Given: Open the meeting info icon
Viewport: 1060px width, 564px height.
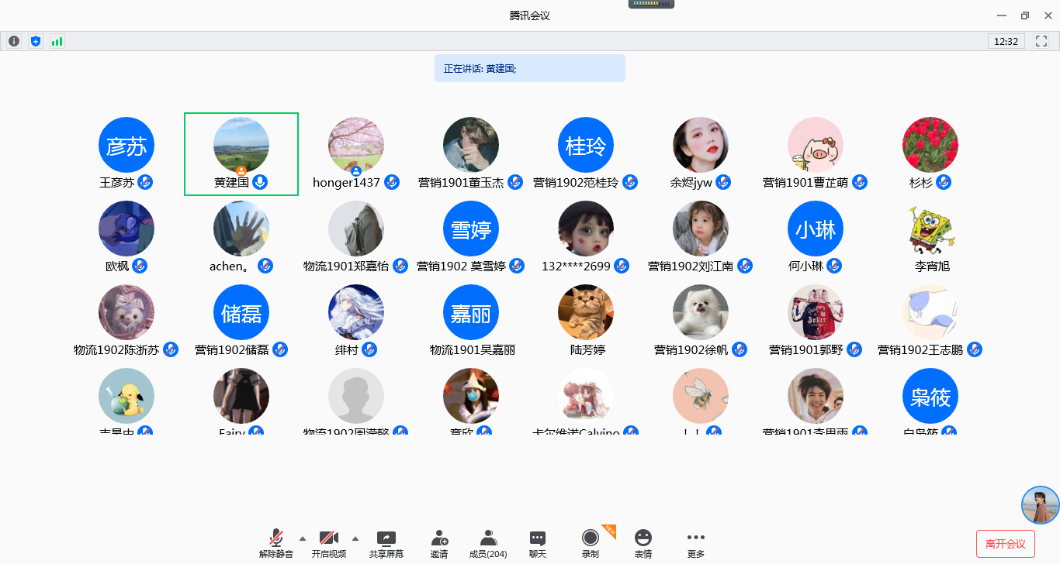Looking at the screenshot, I should (x=14, y=41).
